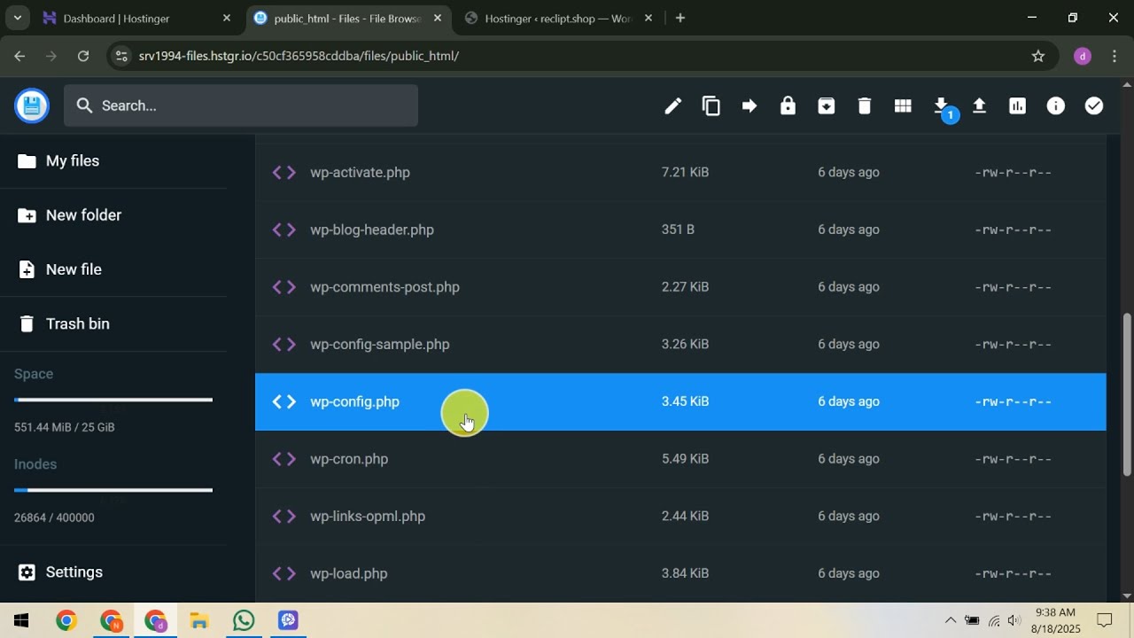Click the site information icon in address bar

pos(122,56)
